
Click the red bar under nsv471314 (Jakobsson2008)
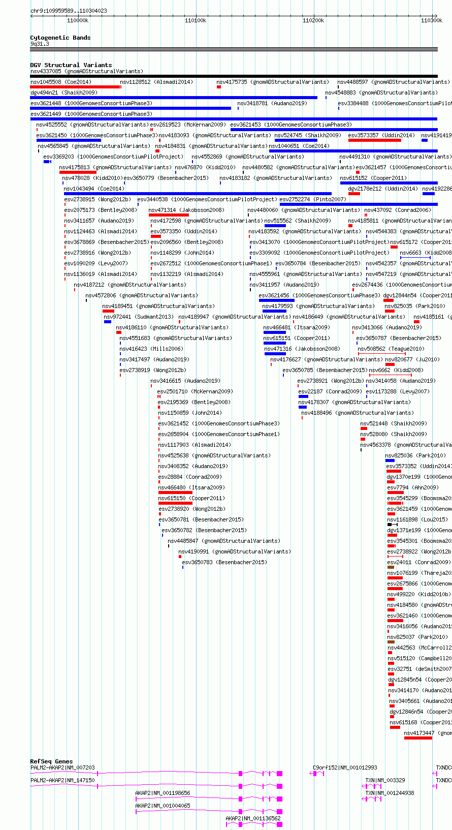pos(169,215)
